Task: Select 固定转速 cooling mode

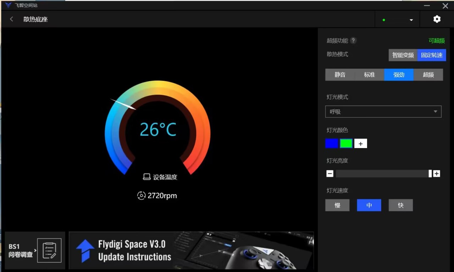Action: tap(432, 55)
